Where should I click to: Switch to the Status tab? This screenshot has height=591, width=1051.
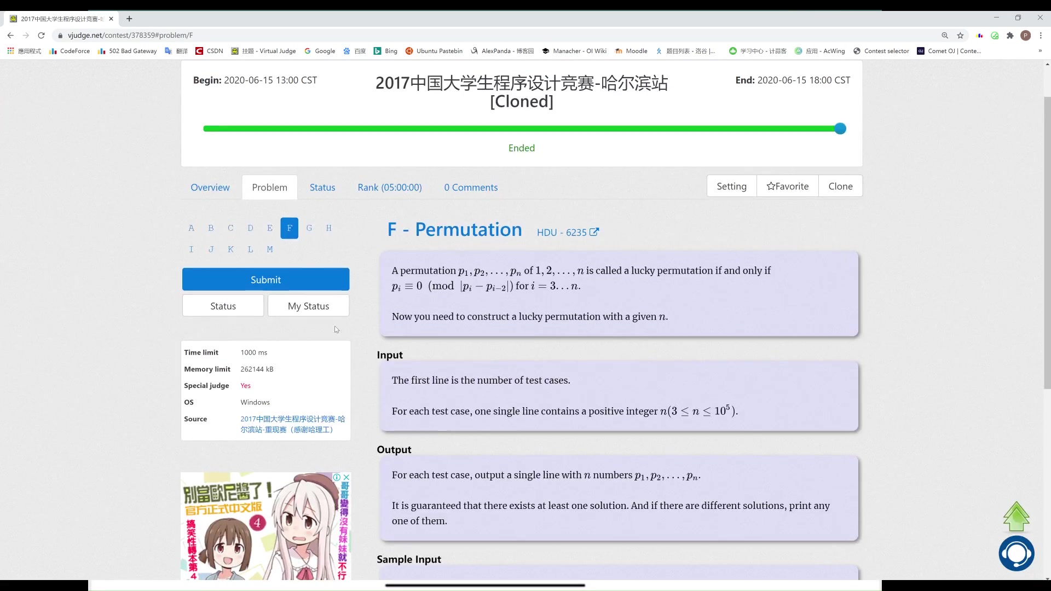coord(322,187)
